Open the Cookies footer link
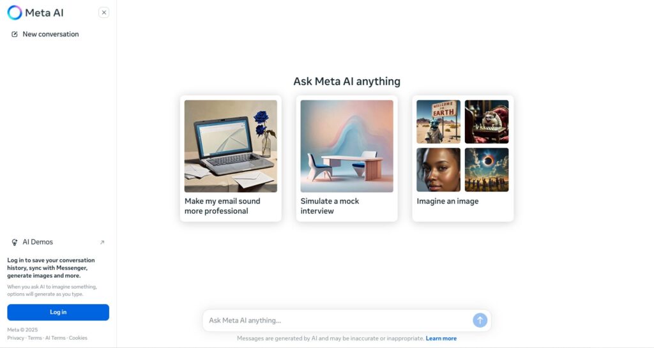 pos(78,338)
